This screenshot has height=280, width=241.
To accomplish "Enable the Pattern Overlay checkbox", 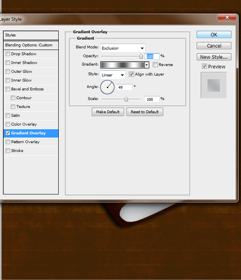I will click(x=8, y=142).
